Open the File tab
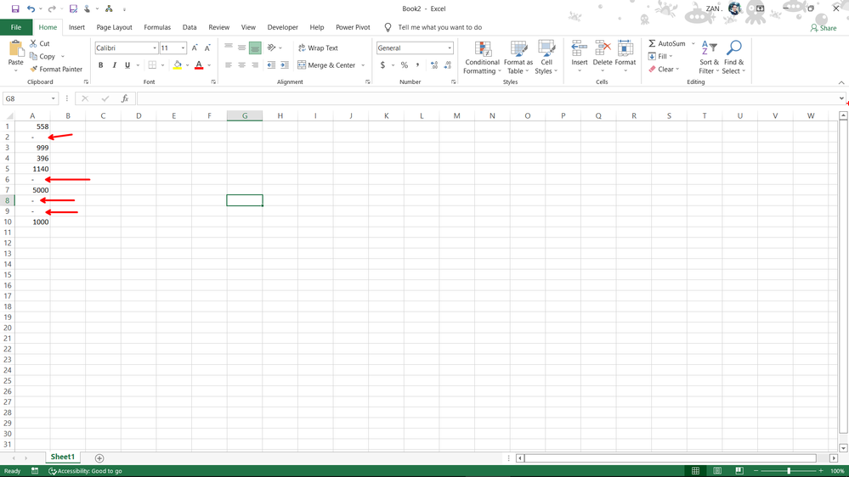849x477 pixels. point(16,27)
